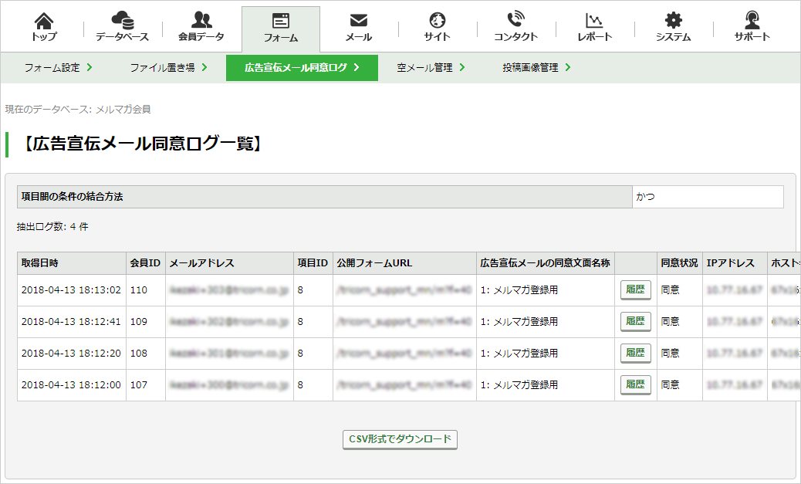801x484 pixels.
Task: Click かつ value of 結合方法
Action: pos(708,197)
